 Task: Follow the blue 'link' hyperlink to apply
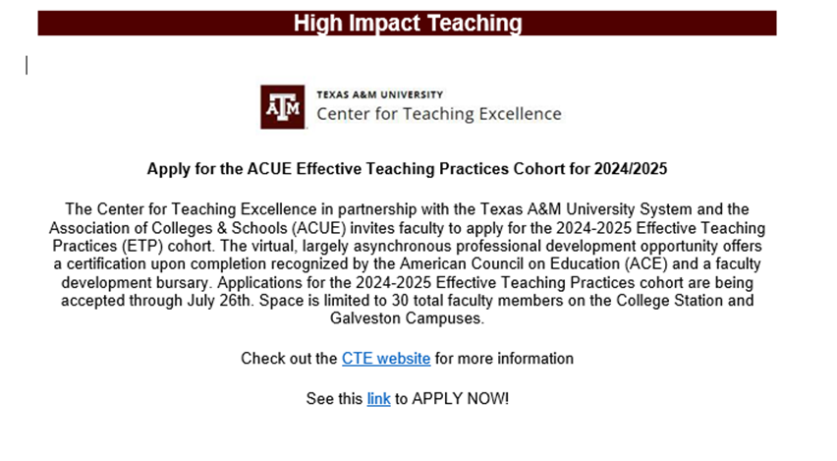378,399
